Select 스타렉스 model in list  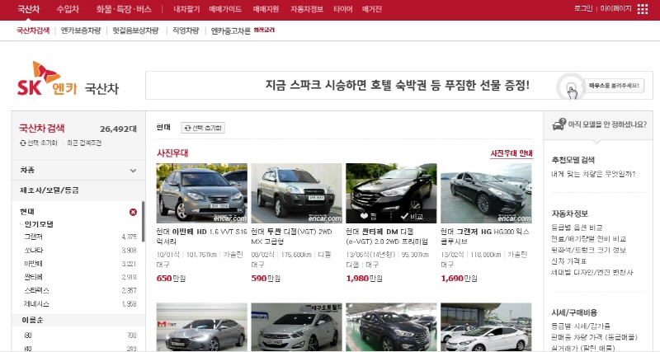[x=36, y=291]
